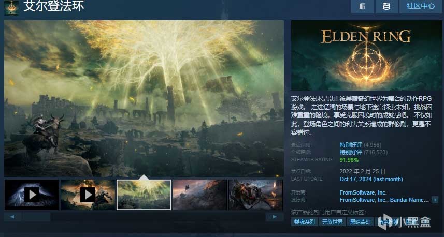
Task: Select the fourth screenshot thumbnail with rider
Action: 200,195
